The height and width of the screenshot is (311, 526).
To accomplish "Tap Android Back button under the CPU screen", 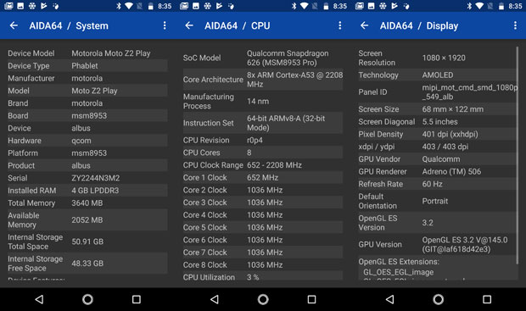I will [x=215, y=299].
